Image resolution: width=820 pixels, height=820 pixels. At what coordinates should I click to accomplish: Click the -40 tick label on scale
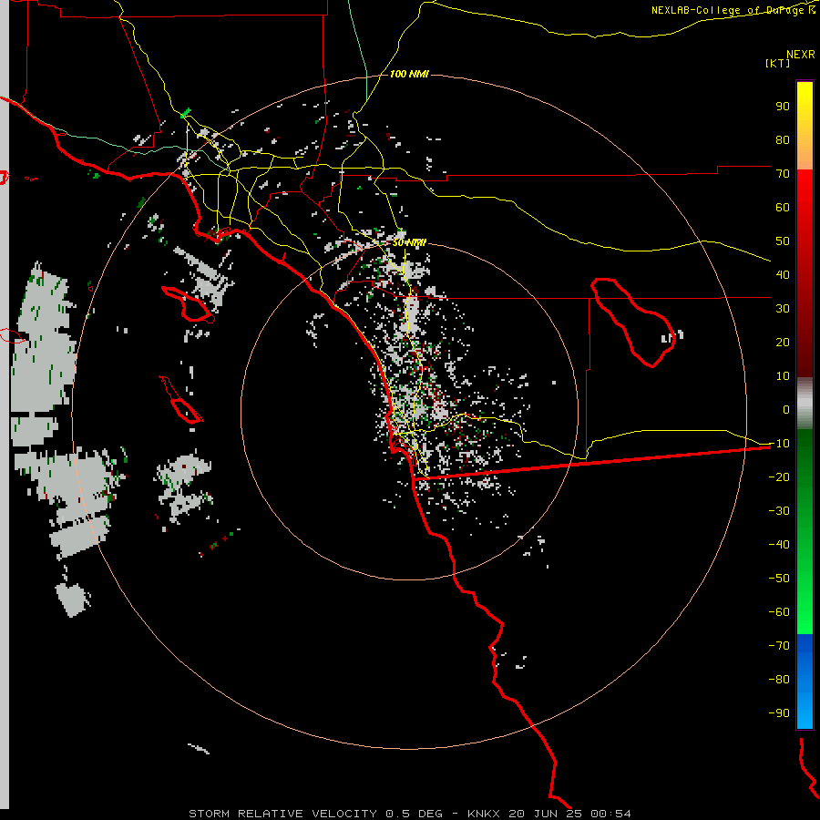point(779,545)
